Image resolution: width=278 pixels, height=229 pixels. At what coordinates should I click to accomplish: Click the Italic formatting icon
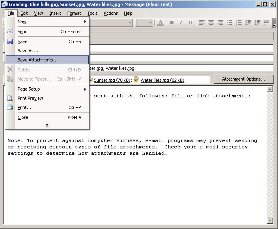(181, 23)
